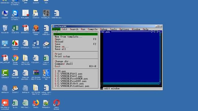This screenshot has width=198, height=111.
Task: Choose Save all in the File menu
Action: (x=75, y=49)
